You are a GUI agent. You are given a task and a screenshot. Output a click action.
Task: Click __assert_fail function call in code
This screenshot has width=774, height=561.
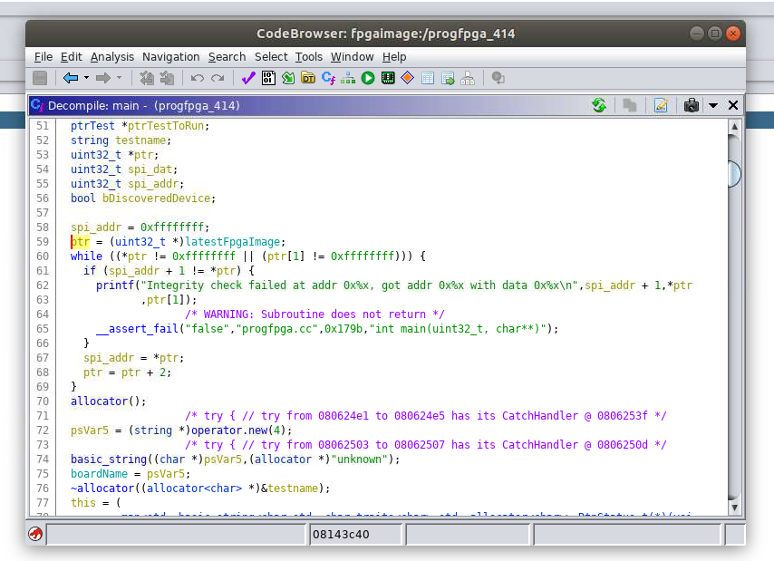click(137, 328)
